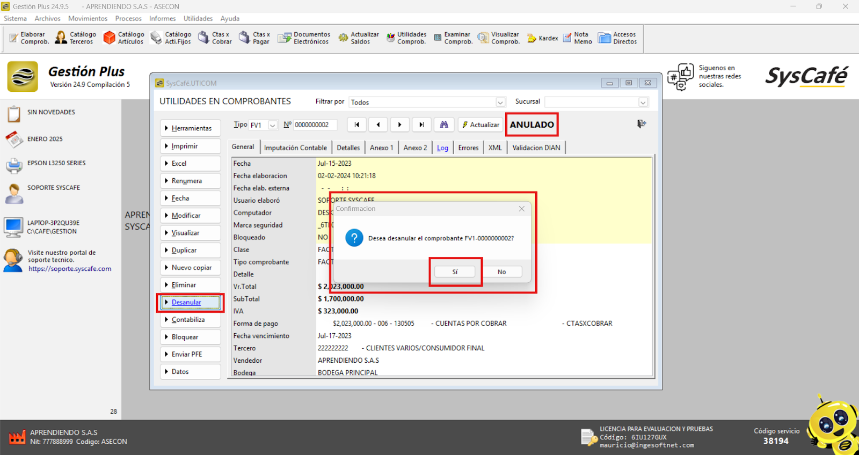
Task: Click the Catálogo Artículos toolbar icon
Action: [x=123, y=38]
